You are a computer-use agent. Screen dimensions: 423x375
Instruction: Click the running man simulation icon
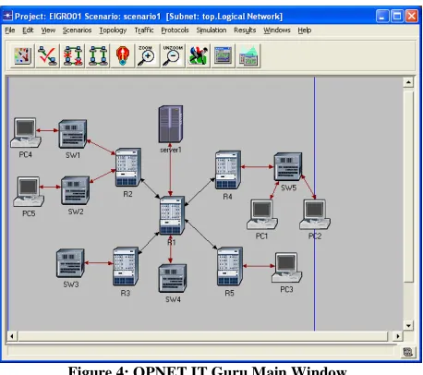point(198,55)
